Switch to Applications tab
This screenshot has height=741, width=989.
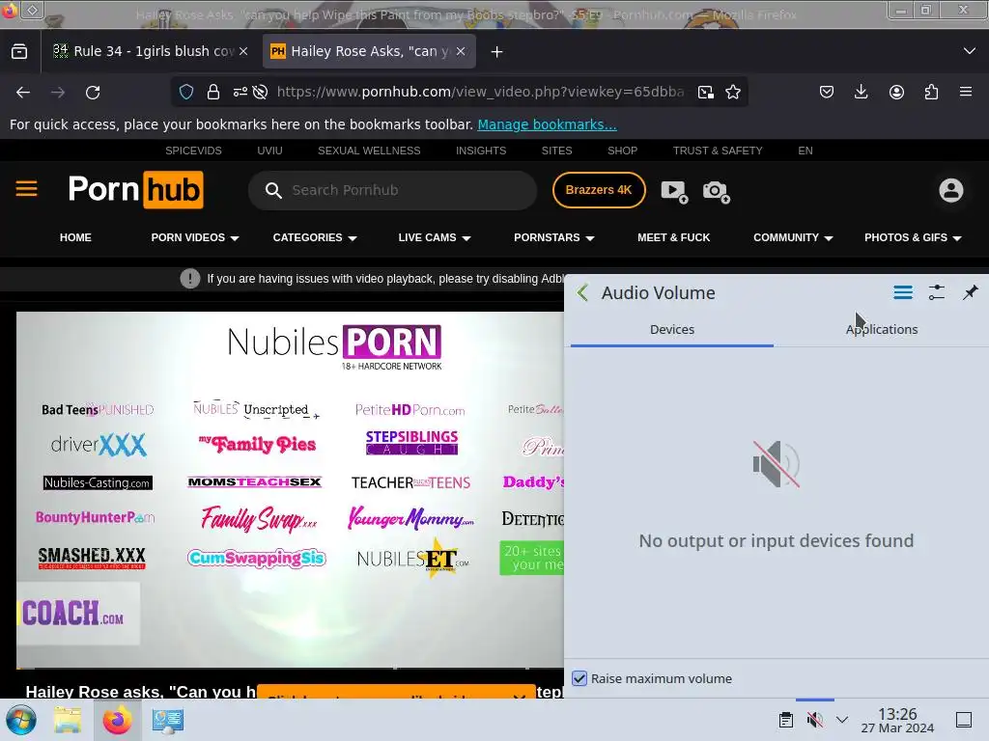[881, 330]
